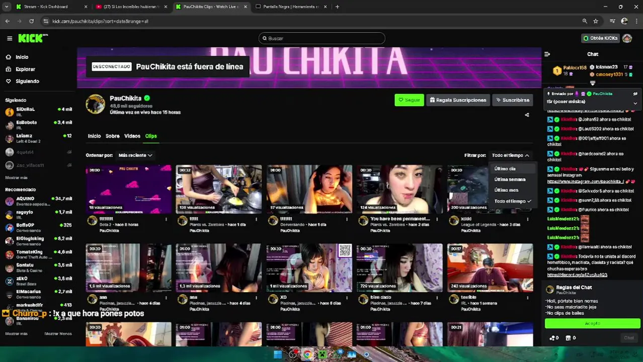Reload the page
This screenshot has width=643, height=362.
31,21
